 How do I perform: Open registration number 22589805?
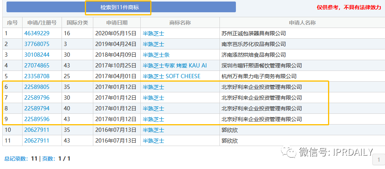point(37,87)
